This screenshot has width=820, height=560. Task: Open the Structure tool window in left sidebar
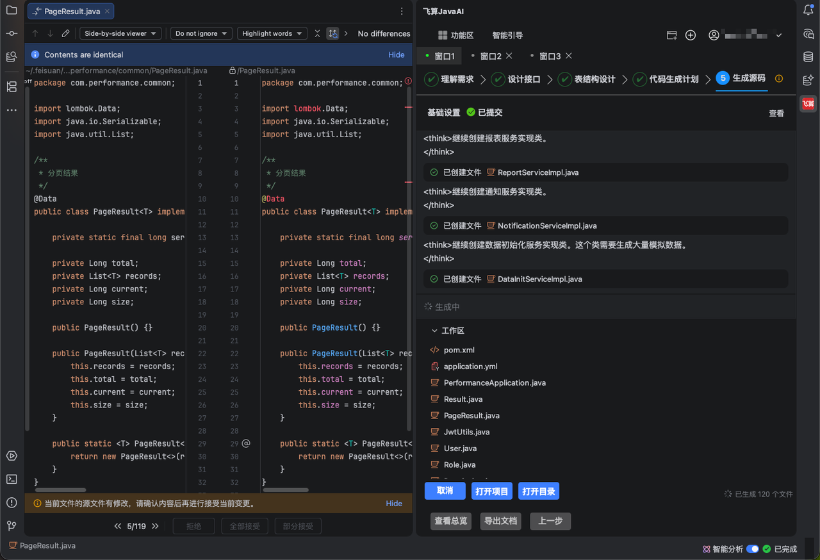(x=12, y=86)
